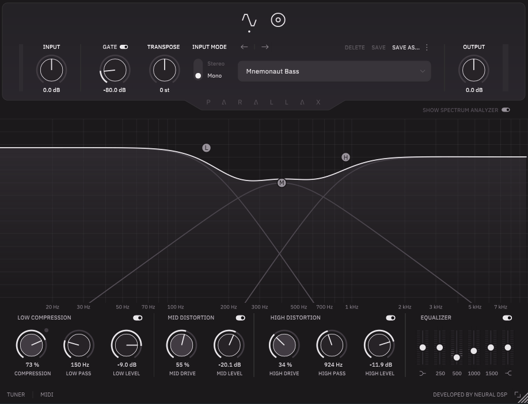The width and height of the screenshot is (528, 404).
Task: Go to previous preset arrow
Action: tap(244, 47)
